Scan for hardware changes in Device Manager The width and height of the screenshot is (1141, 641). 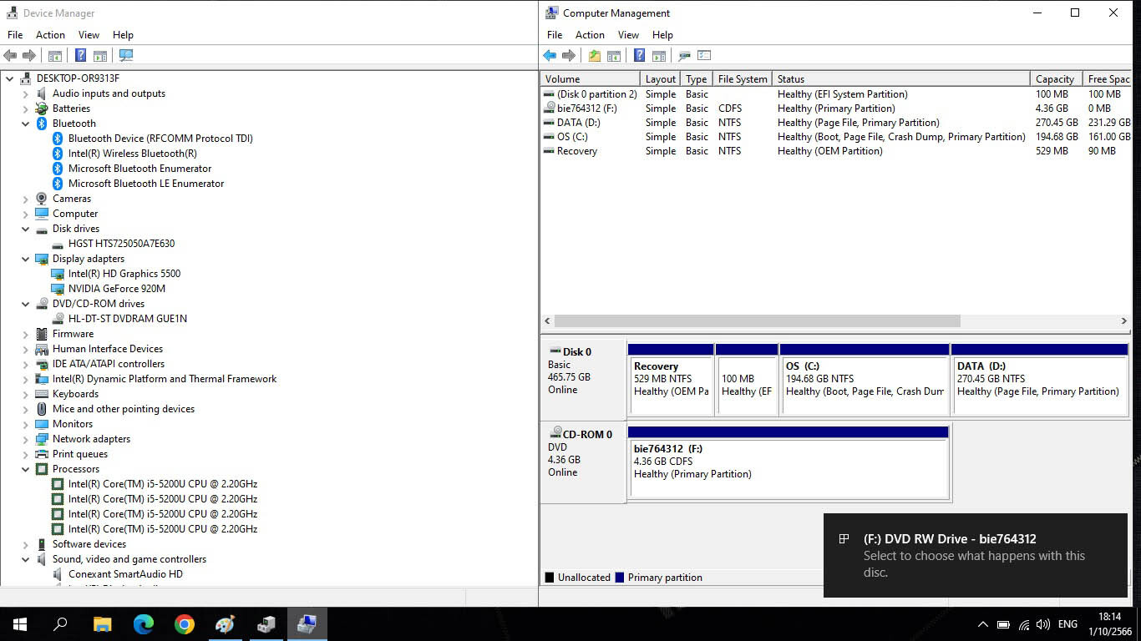pos(126,56)
